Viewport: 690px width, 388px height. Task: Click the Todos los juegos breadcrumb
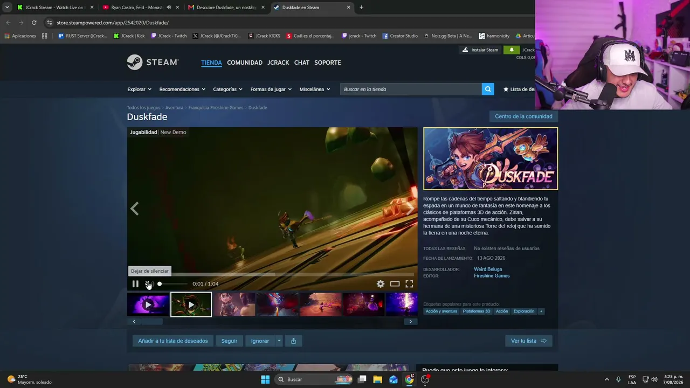143,108
